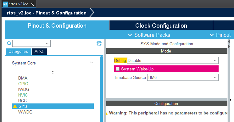Click the sort arrows under System Core
Image resolution: width=234 pixels, height=122 pixels.
tap(53, 72)
